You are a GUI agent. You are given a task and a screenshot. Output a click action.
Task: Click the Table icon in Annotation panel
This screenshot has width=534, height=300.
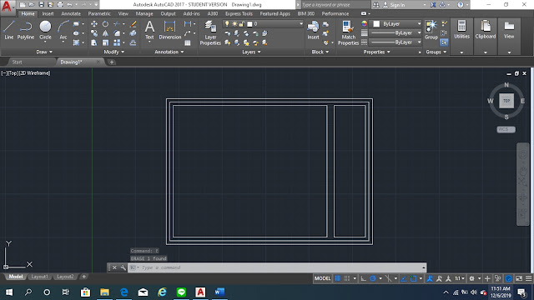(188, 42)
